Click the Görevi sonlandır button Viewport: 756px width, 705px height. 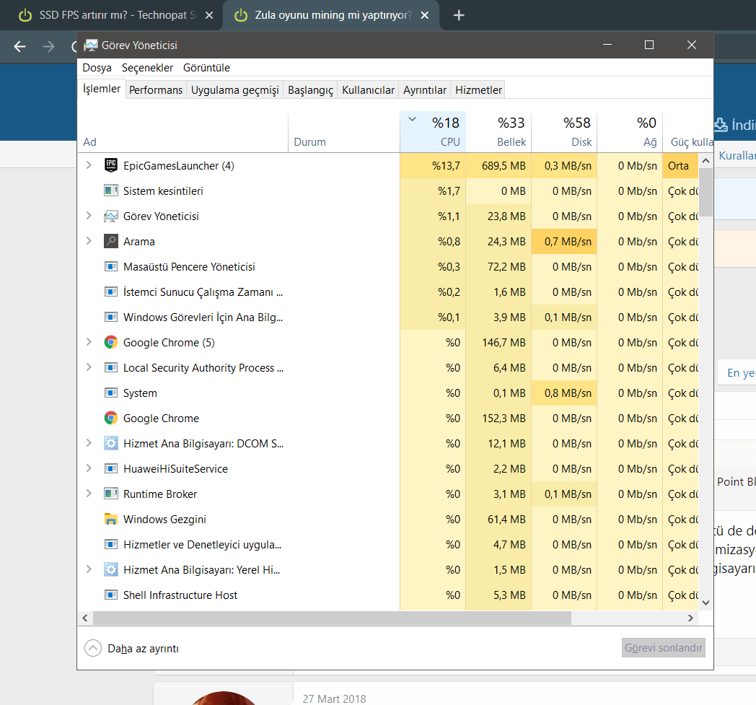tap(664, 647)
